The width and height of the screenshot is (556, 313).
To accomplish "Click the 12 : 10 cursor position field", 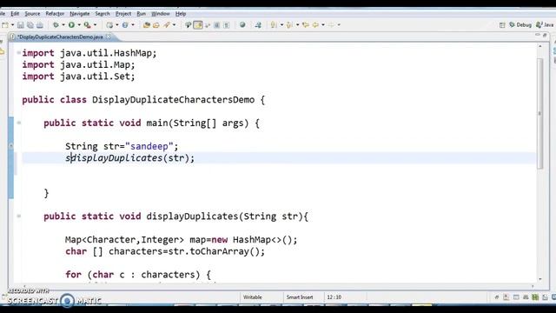I will (x=334, y=297).
